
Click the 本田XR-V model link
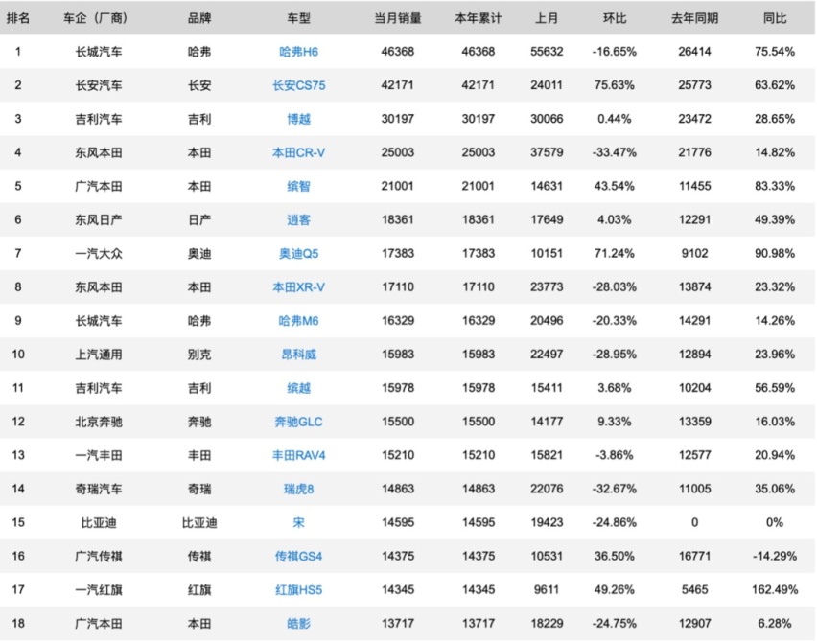tap(298, 286)
